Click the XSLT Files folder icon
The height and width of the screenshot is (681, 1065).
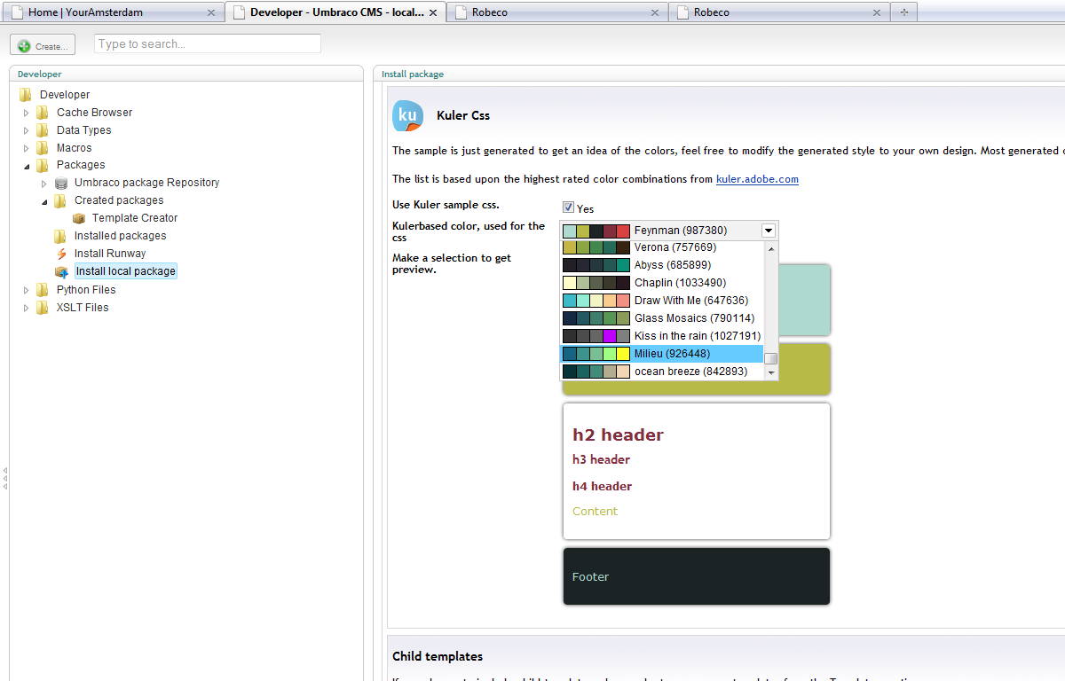43,308
